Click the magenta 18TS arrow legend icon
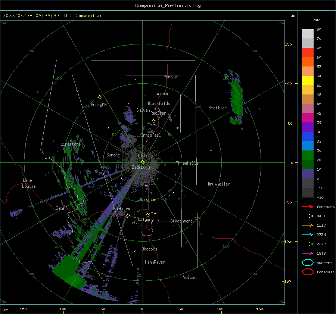Viewport: 336px width, 314px height. click(308, 254)
